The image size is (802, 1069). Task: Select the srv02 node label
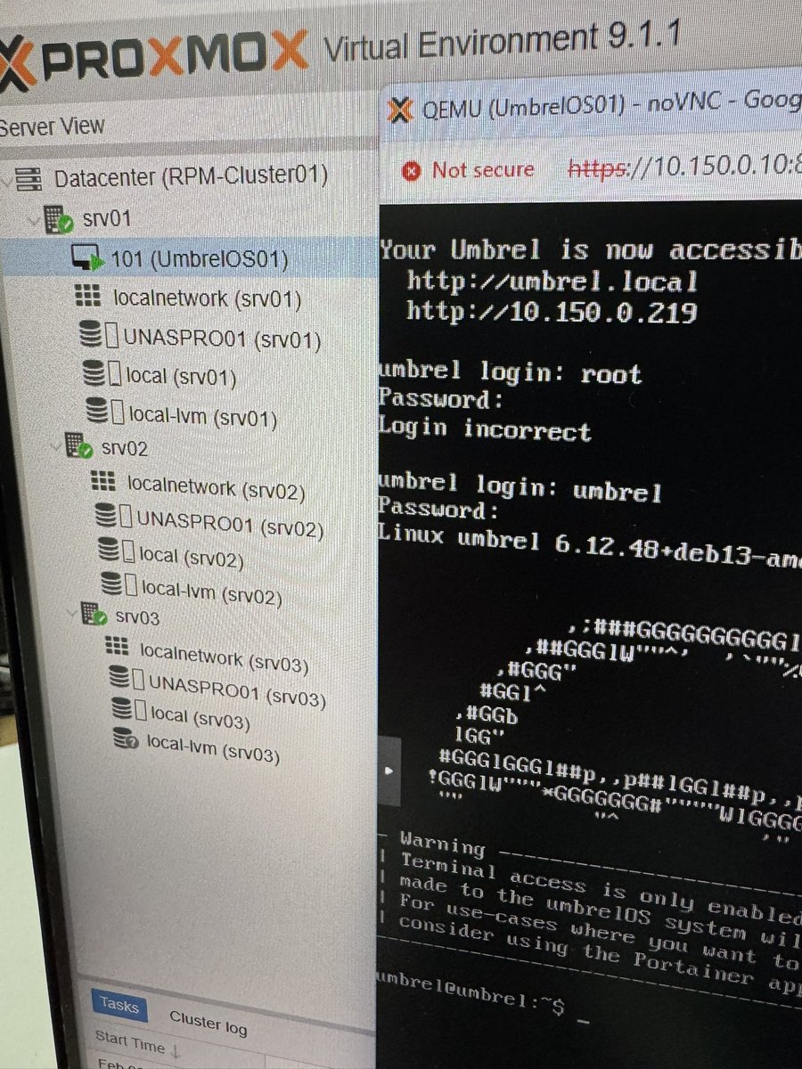125,447
